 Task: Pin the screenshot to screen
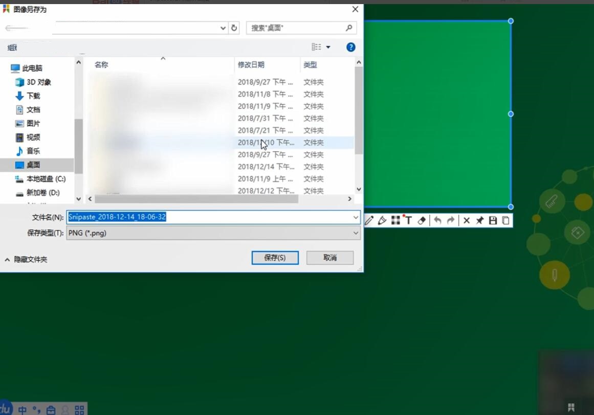tap(479, 220)
